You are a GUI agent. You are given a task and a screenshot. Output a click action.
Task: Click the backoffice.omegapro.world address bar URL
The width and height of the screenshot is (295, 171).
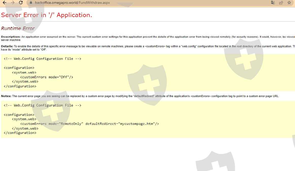72,3
